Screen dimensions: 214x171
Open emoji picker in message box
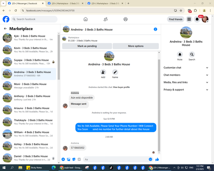(x=150, y=159)
